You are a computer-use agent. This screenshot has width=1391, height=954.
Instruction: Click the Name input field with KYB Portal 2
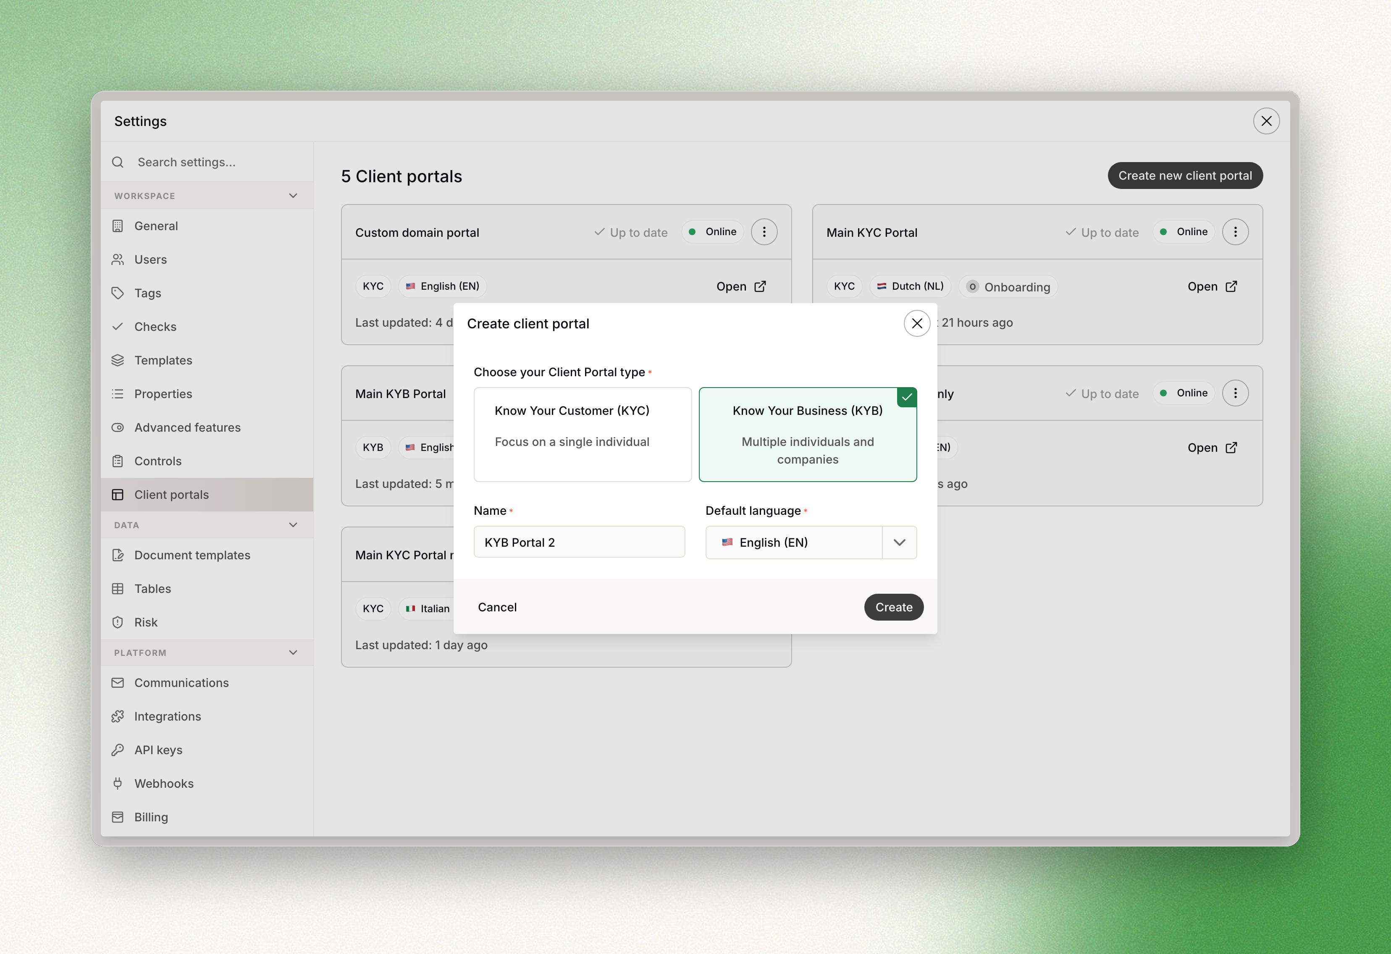[580, 542]
